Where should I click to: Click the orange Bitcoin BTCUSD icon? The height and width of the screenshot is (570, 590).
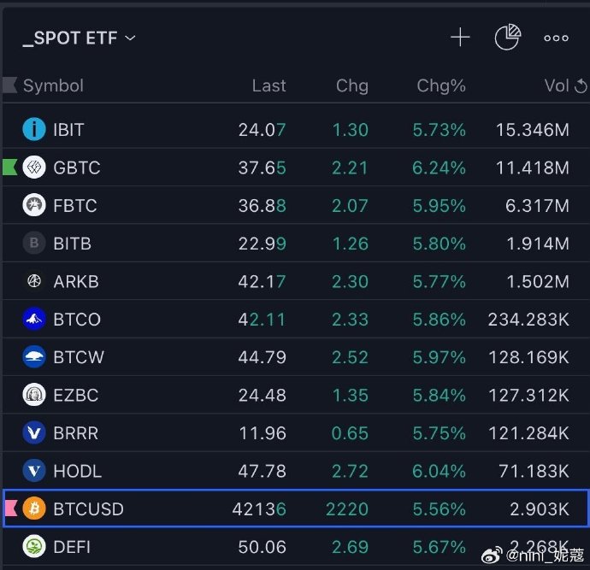[34, 508]
